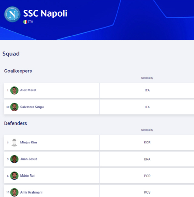Click the SSC Napoli team title

click(x=45, y=13)
